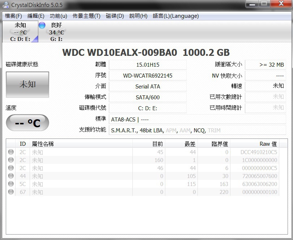293x240 pixels.
Task: Click raw value 630063006200
Action: click(260, 184)
